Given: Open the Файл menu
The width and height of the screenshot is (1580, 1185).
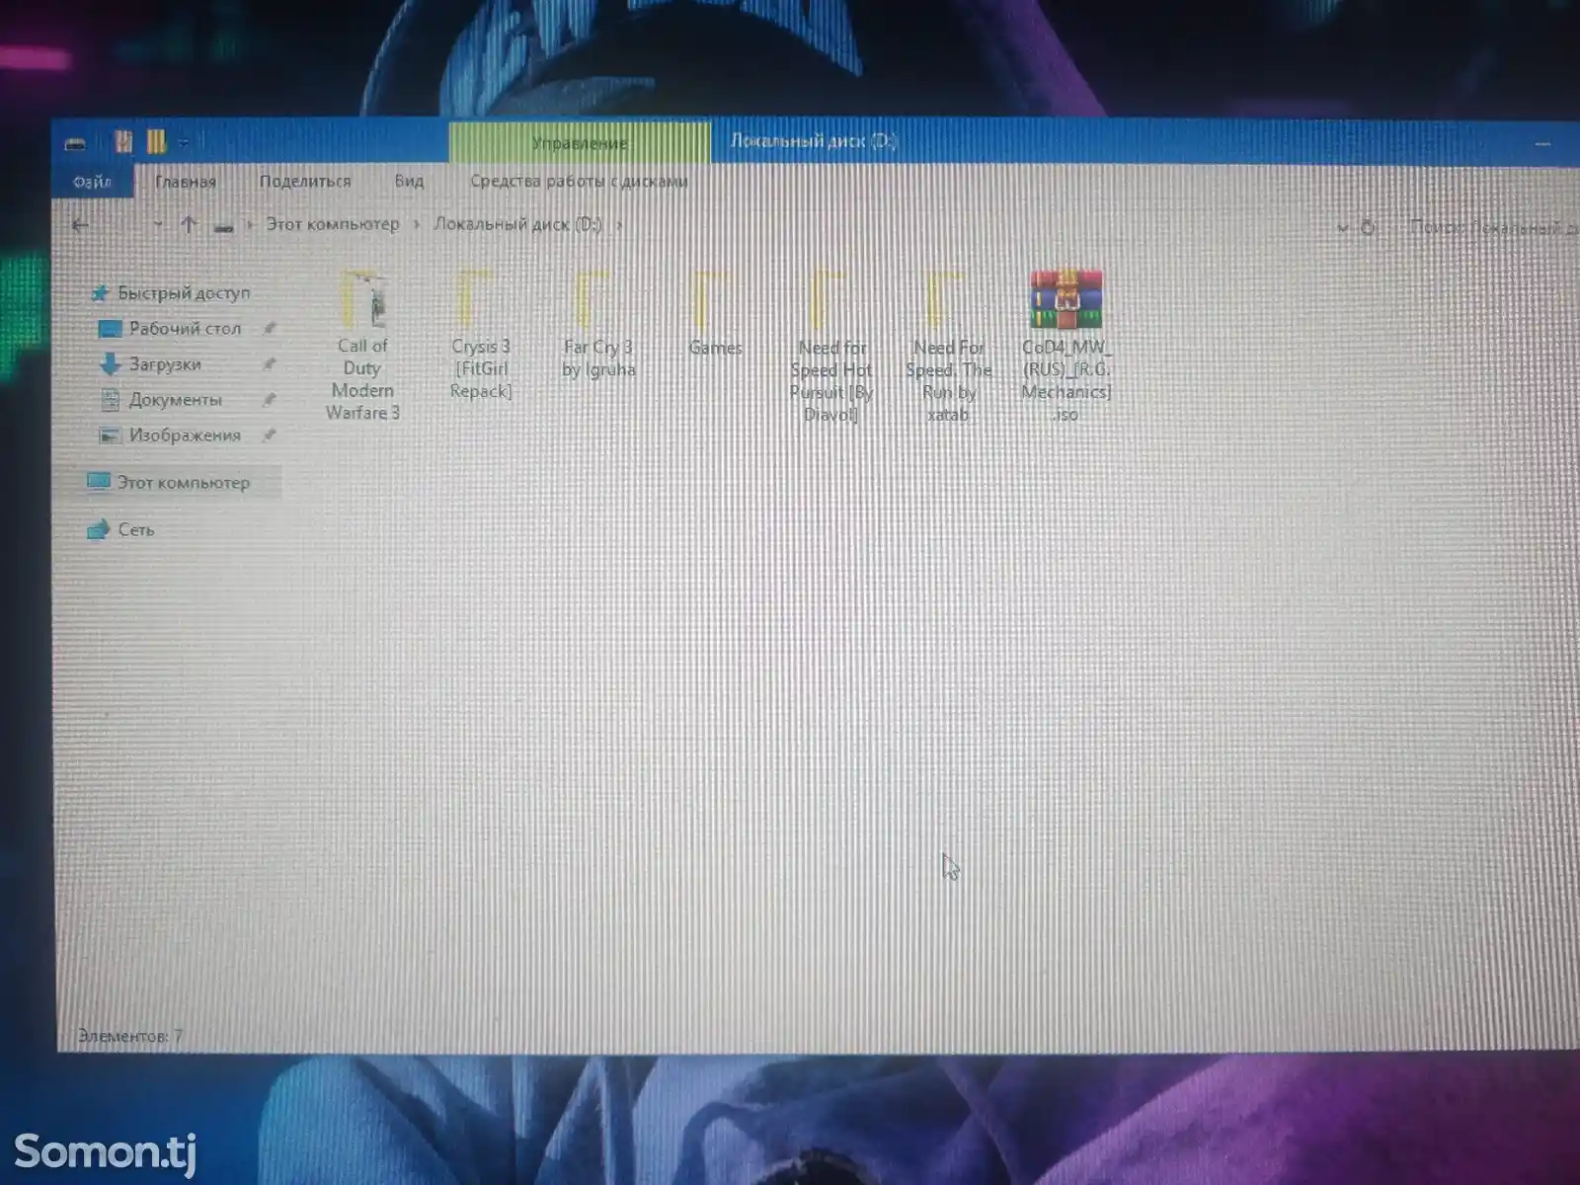Looking at the screenshot, I should point(93,182).
